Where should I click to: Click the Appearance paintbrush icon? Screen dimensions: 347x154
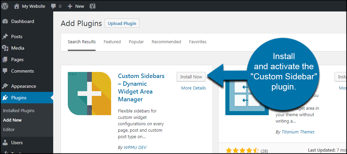point(5,86)
